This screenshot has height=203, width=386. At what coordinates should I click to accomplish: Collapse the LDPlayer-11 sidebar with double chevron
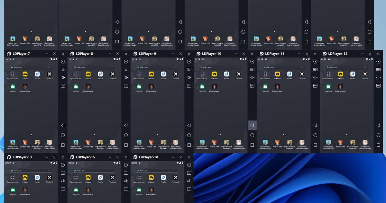[315, 54]
